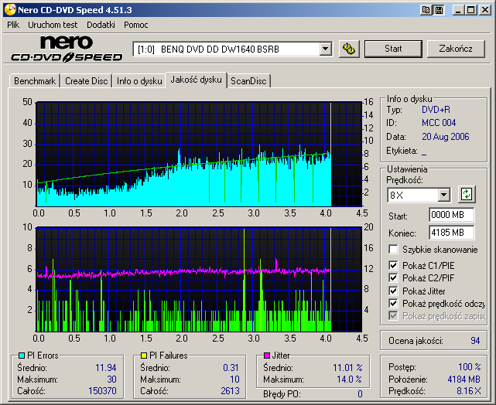Click the lower PI Failures and jitter graph
The width and height of the screenshot is (496, 405).
[x=199, y=279]
